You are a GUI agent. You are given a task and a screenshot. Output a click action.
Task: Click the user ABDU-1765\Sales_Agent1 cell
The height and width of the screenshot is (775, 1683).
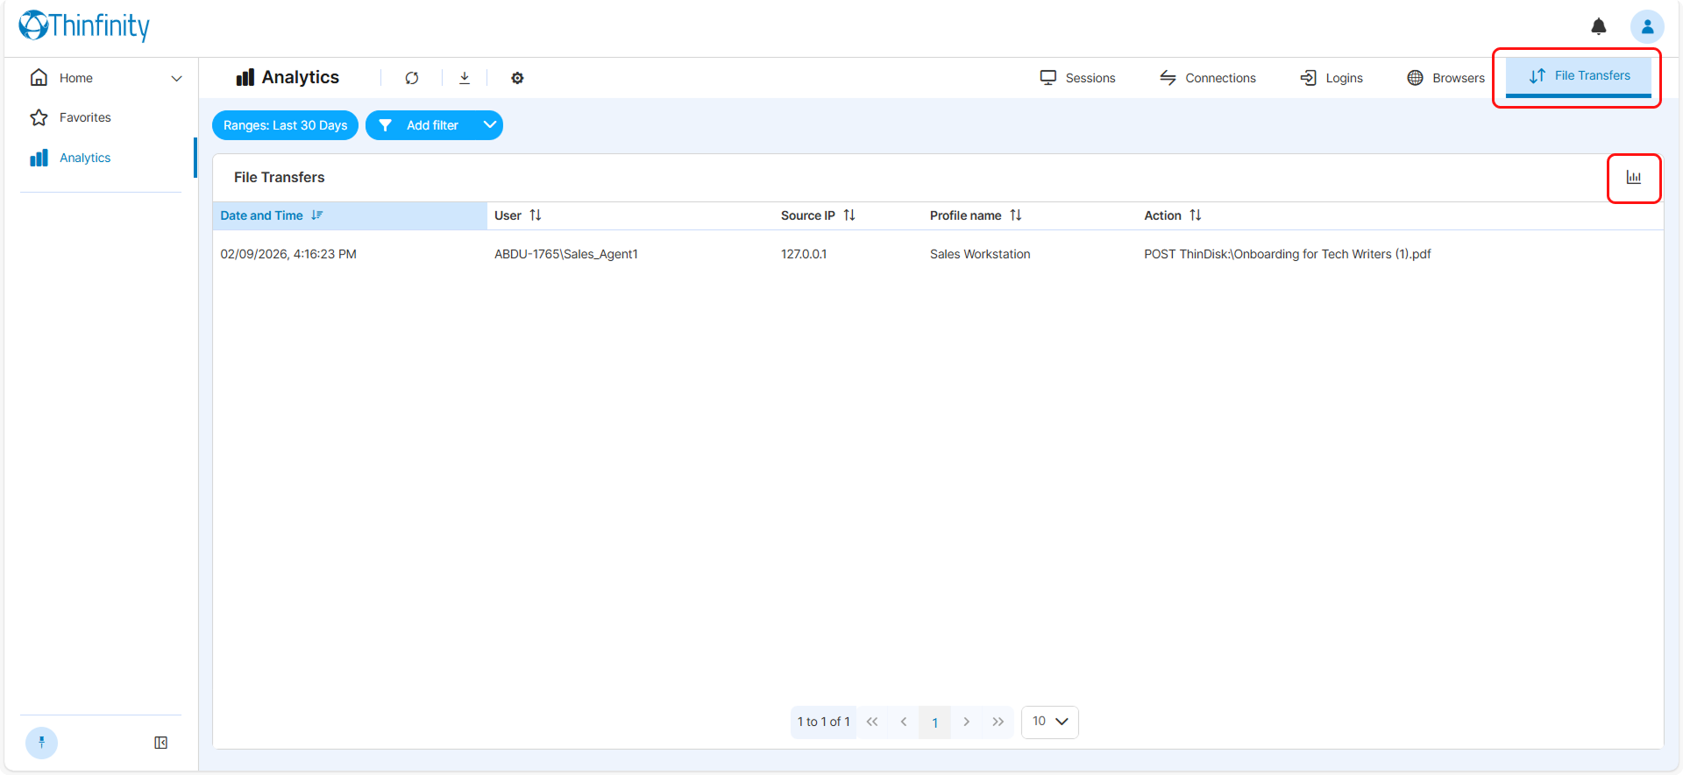pyautogui.click(x=566, y=254)
